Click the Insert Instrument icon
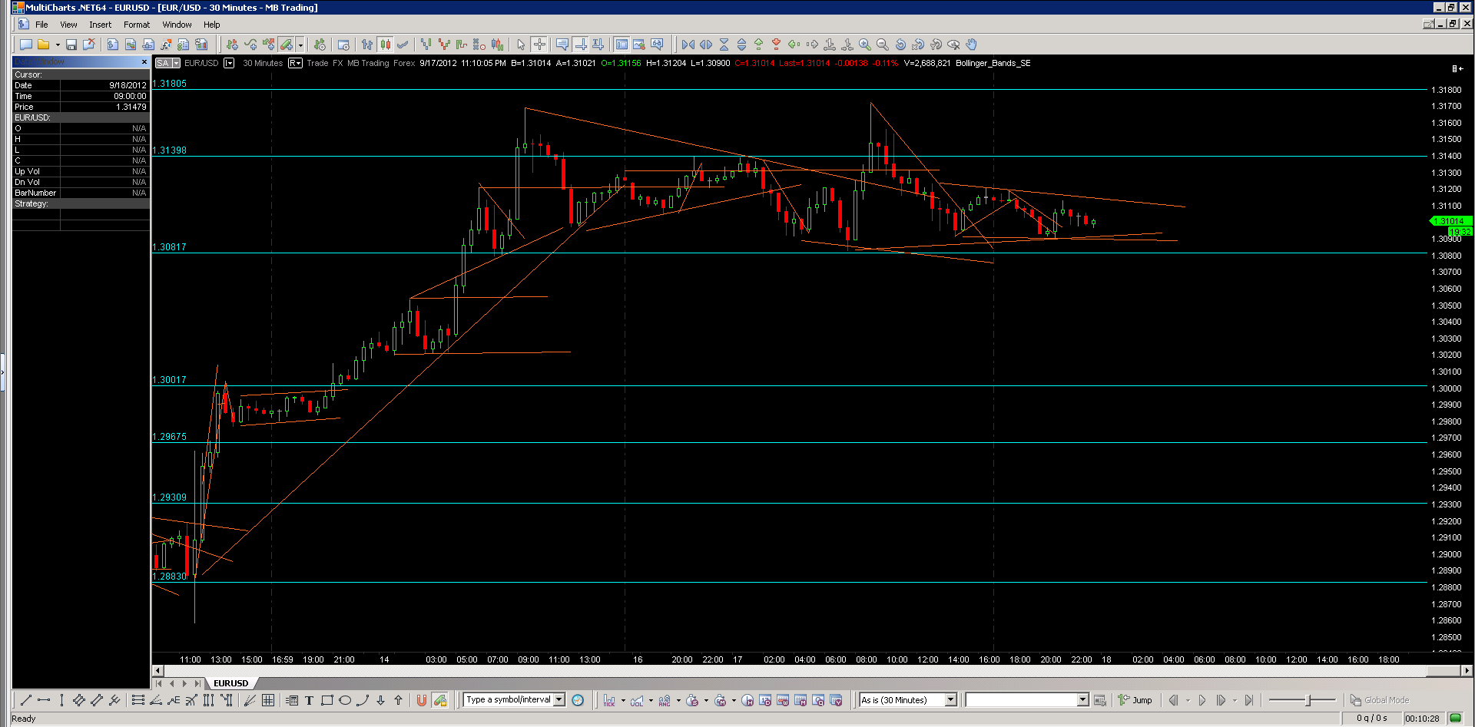This screenshot has height=727, width=1475. coord(233,45)
